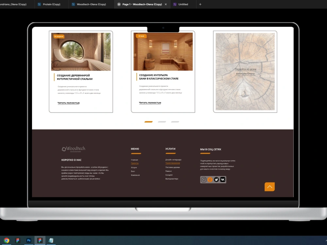Screen dimensions: 327x245
Task: Click the Ремонт service link
Action: click(168, 171)
